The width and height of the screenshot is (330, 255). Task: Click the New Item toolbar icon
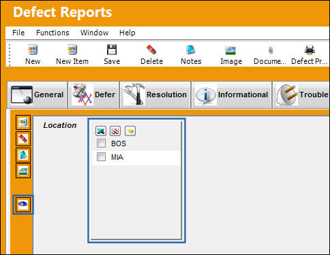72,50
